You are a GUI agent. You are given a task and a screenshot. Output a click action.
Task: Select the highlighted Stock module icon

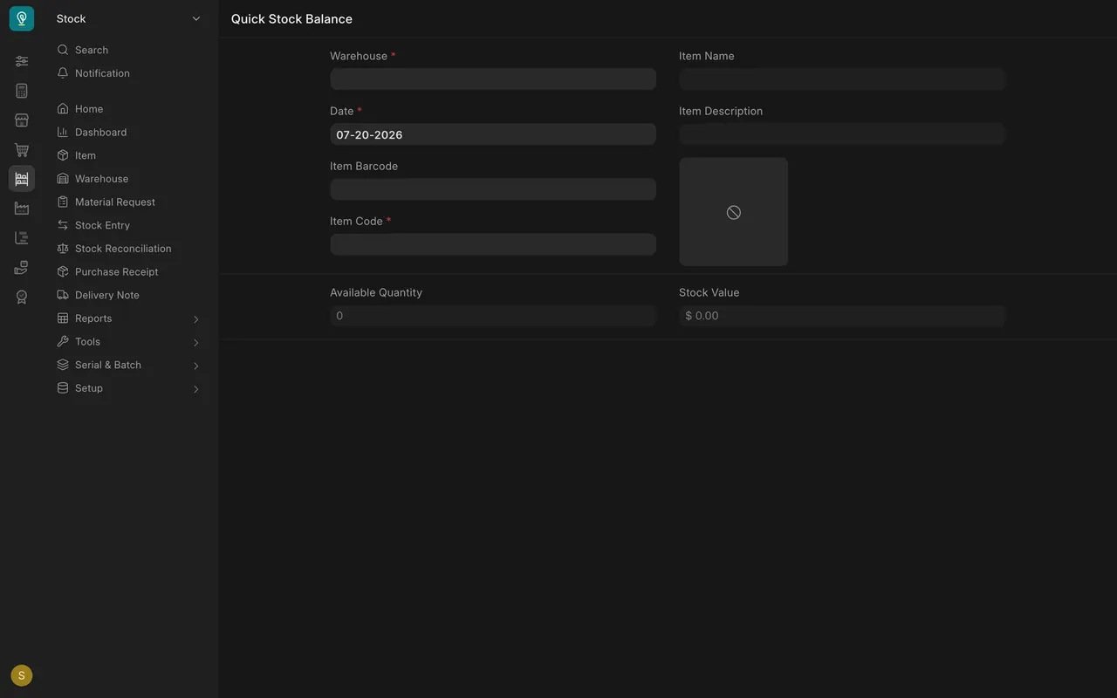click(22, 179)
